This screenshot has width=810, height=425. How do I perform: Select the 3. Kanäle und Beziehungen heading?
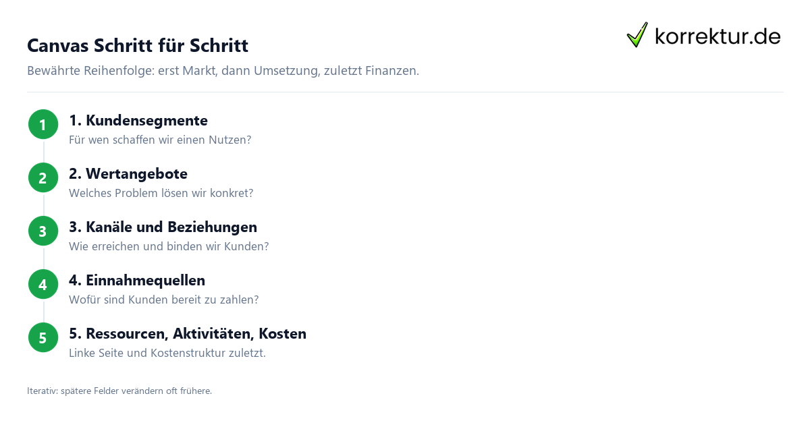pyautogui.click(x=163, y=227)
